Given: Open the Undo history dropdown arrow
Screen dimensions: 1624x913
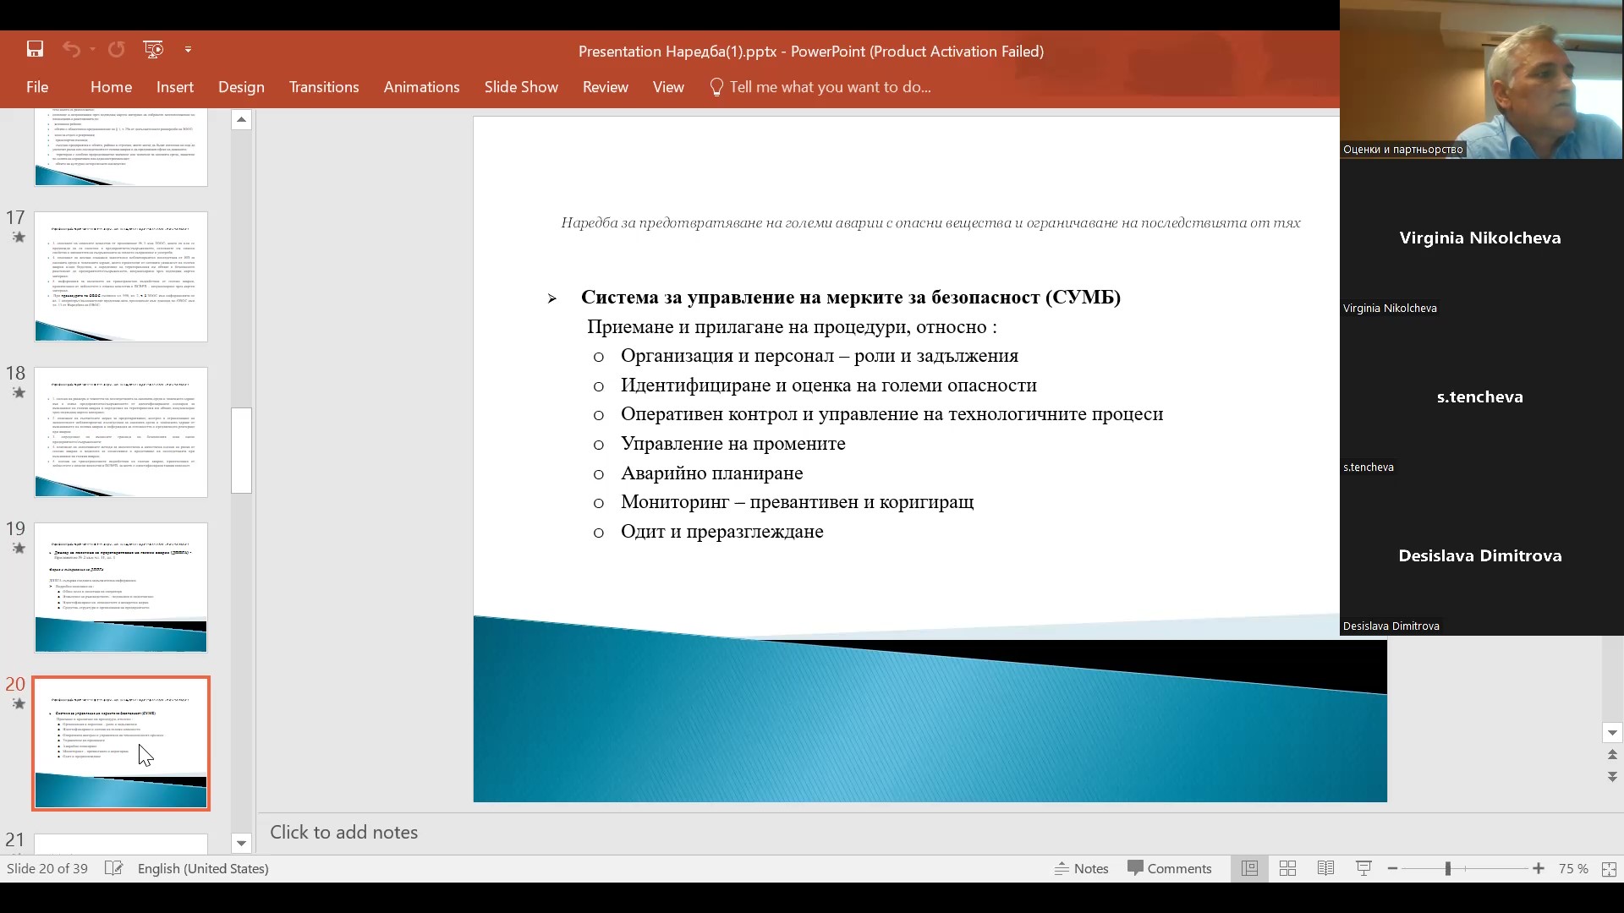Looking at the screenshot, I should click(x=92, y=50).
